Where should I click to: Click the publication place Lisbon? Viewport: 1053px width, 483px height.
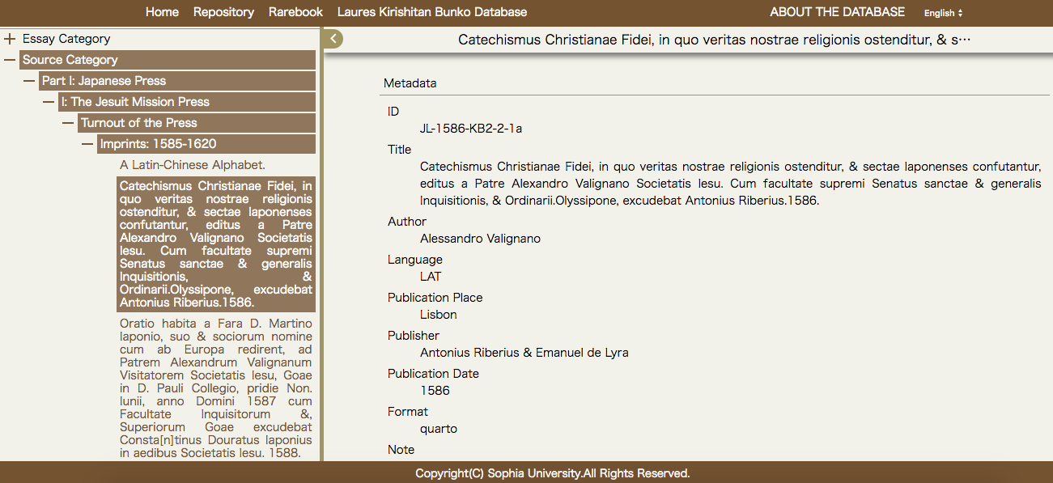point(439,315)
